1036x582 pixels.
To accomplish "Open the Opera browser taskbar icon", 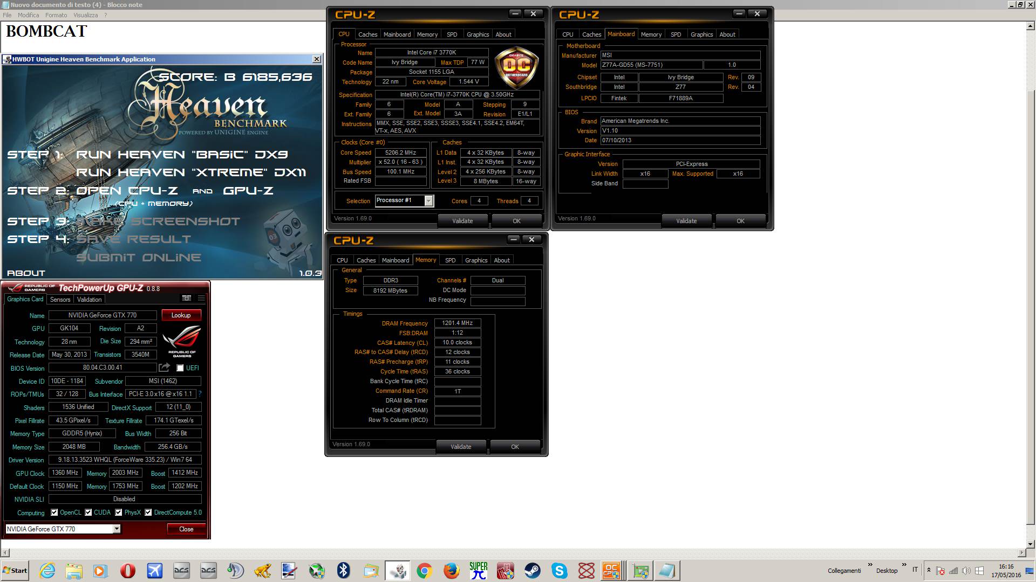I will pyautogui.click(x=128, y=570).
